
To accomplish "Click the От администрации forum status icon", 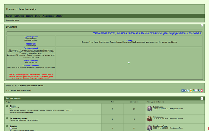I will point(7,118).
